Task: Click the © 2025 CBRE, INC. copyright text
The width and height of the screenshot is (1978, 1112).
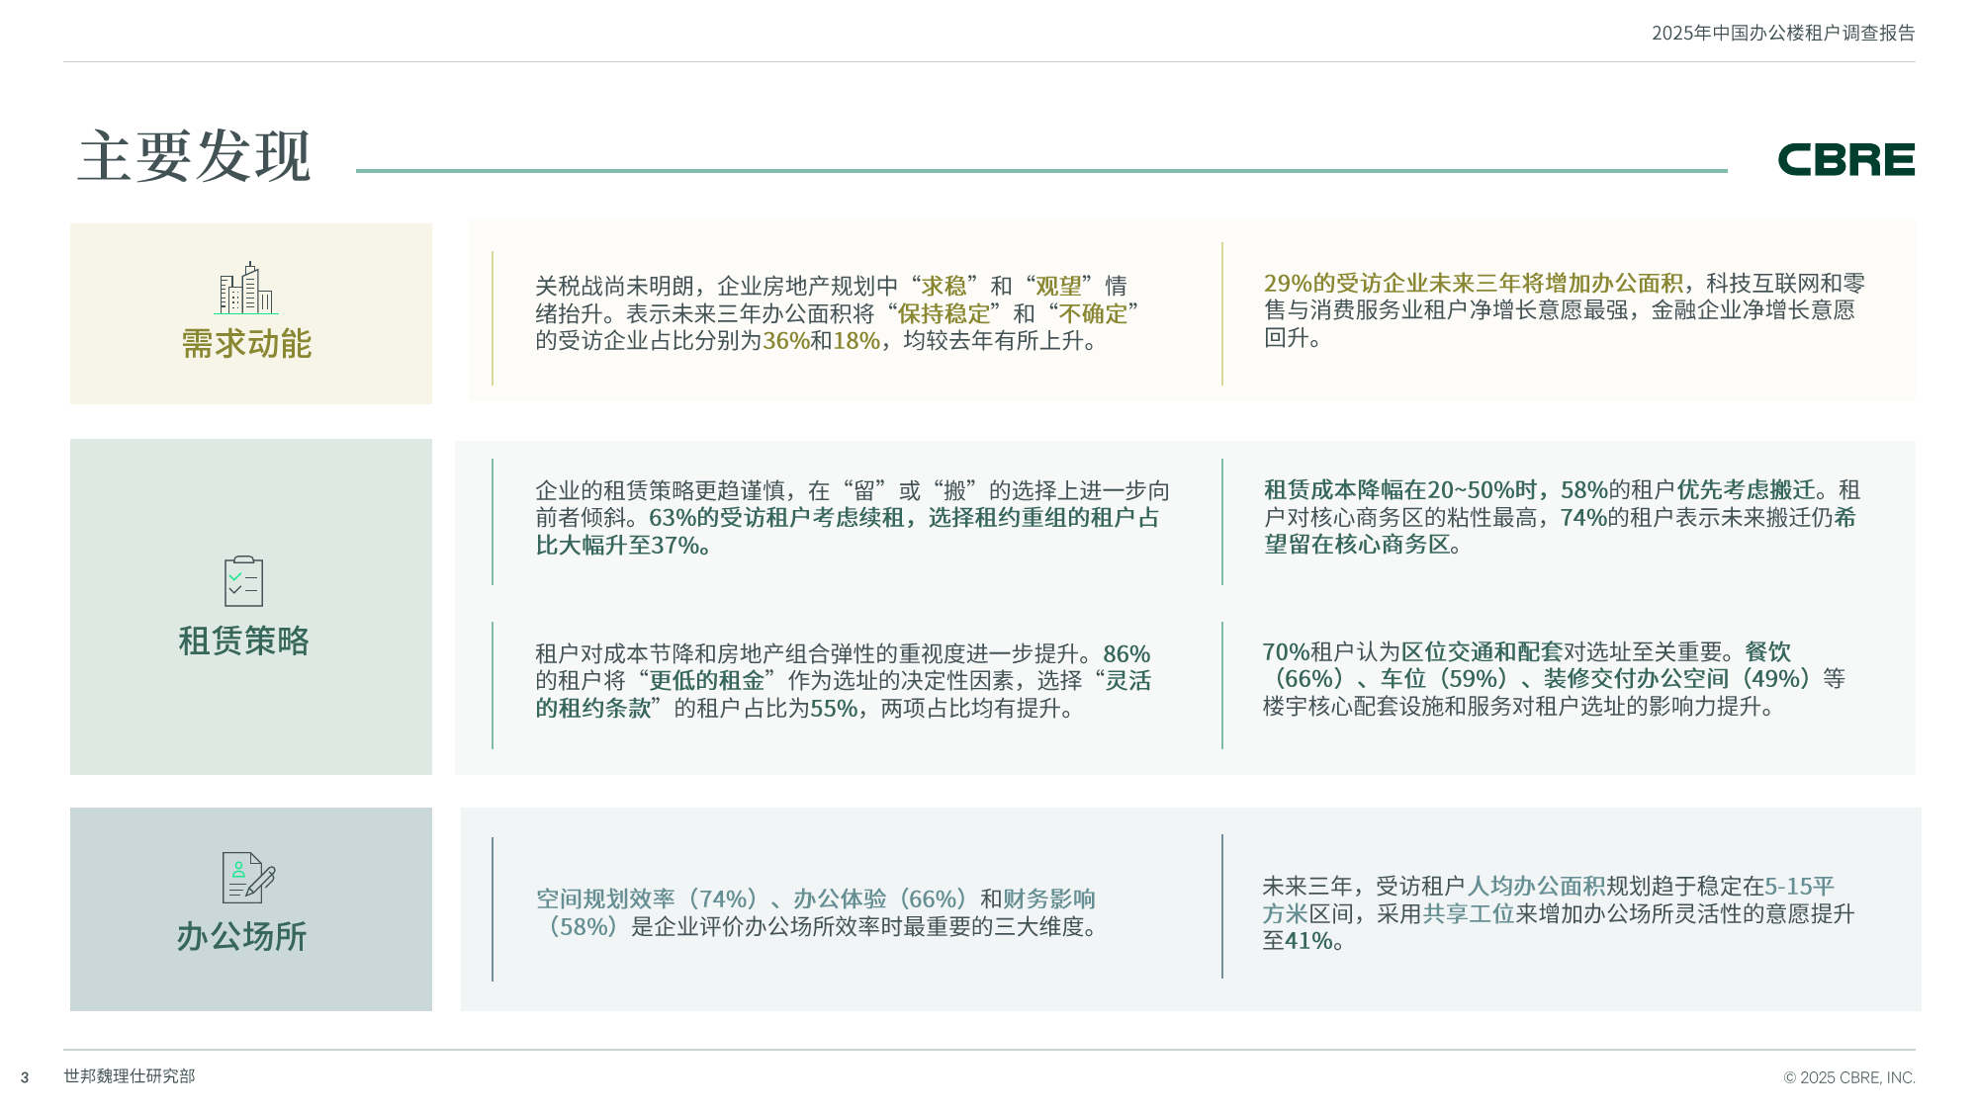Action: tap(1849, 1077)
